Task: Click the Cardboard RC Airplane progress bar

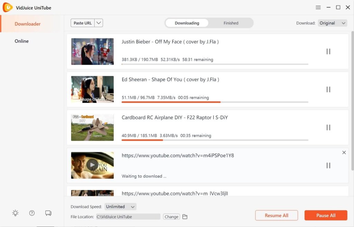Action: [215, 140]
